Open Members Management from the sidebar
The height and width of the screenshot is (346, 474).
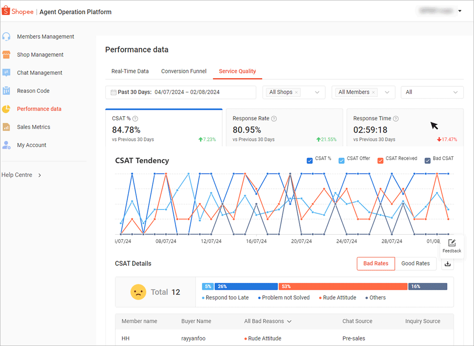click(x=46, y=36)
